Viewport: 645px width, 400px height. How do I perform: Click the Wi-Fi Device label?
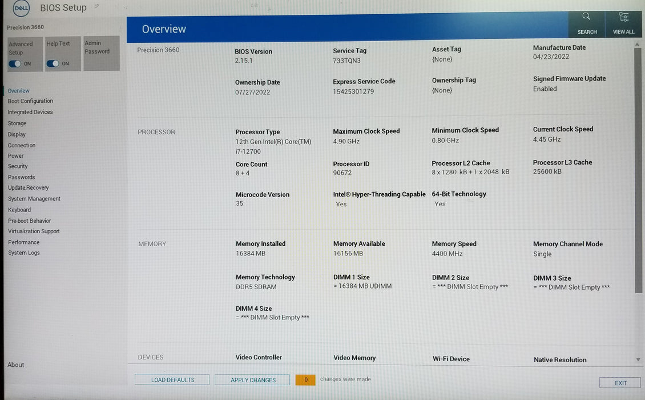pyautogui.click(x=451, y=359)
